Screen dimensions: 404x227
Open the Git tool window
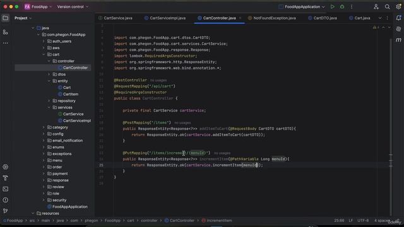pyautogui.click(x=6, y=211)
